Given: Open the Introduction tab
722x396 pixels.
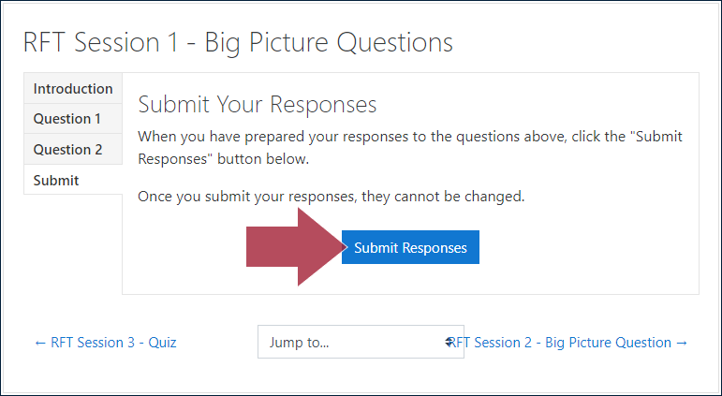Looking at the screenshot, I should coord(73,88).
